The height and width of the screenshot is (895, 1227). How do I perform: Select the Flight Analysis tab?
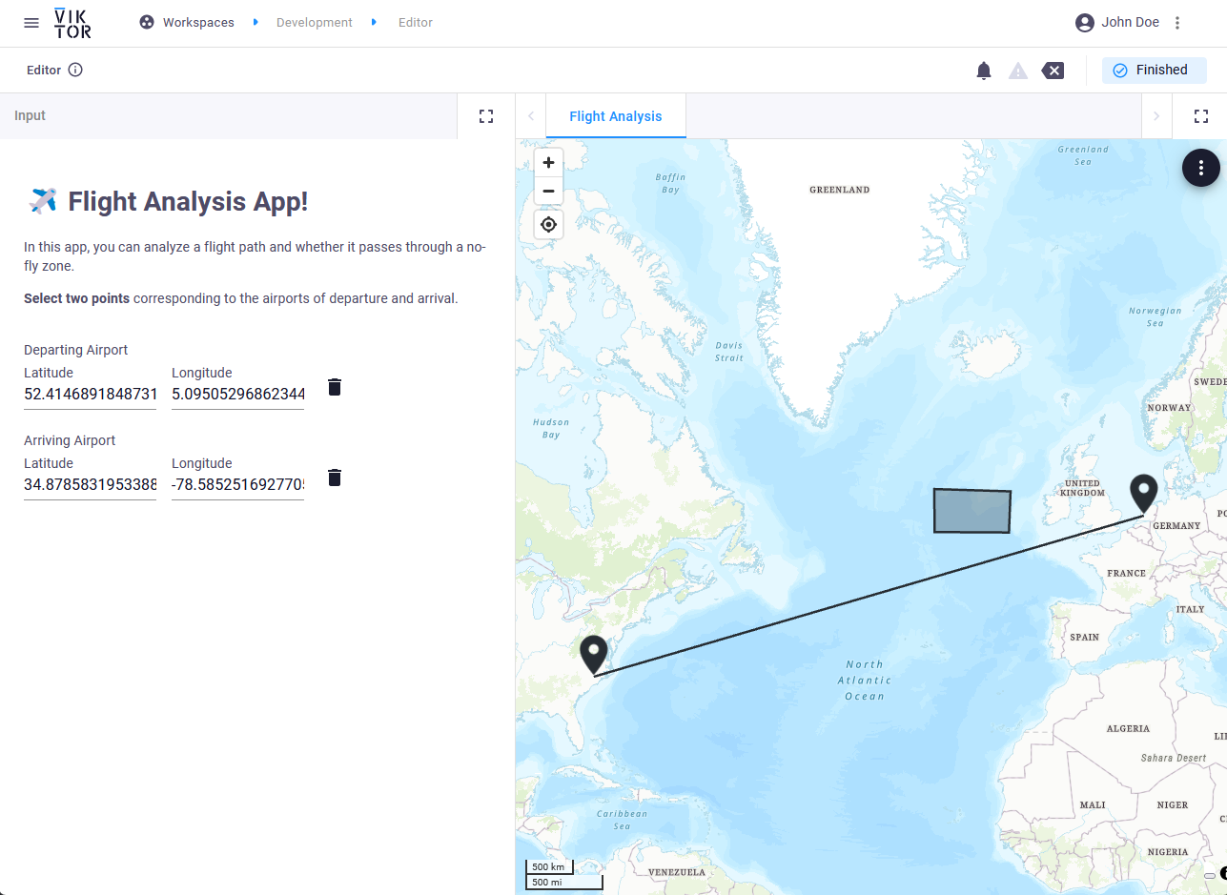pyautogui.click(x=615, y=116)
